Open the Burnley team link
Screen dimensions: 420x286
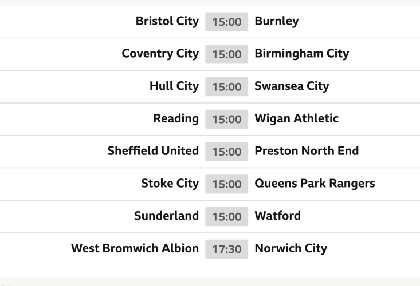(276, 22)
